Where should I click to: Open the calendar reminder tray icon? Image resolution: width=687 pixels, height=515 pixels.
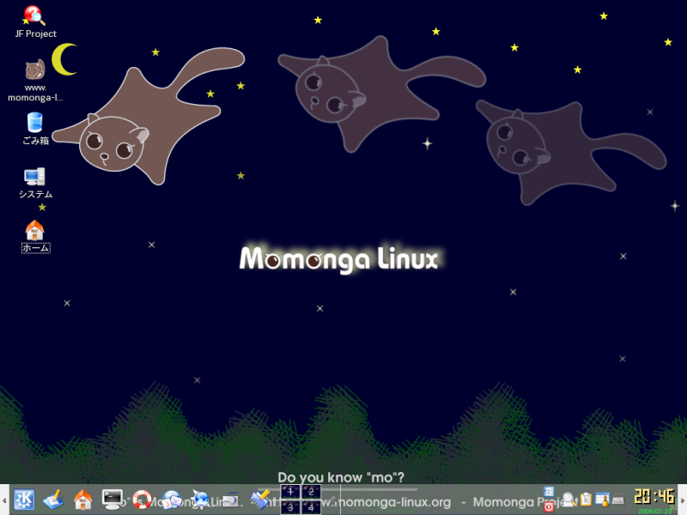pos(603,500)
